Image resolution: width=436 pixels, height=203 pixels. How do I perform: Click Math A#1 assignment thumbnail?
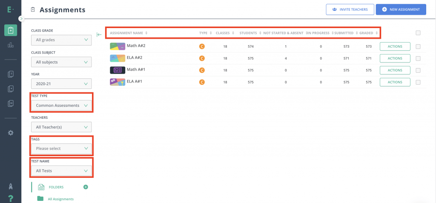pyautogui.click(x=118, y=70)
